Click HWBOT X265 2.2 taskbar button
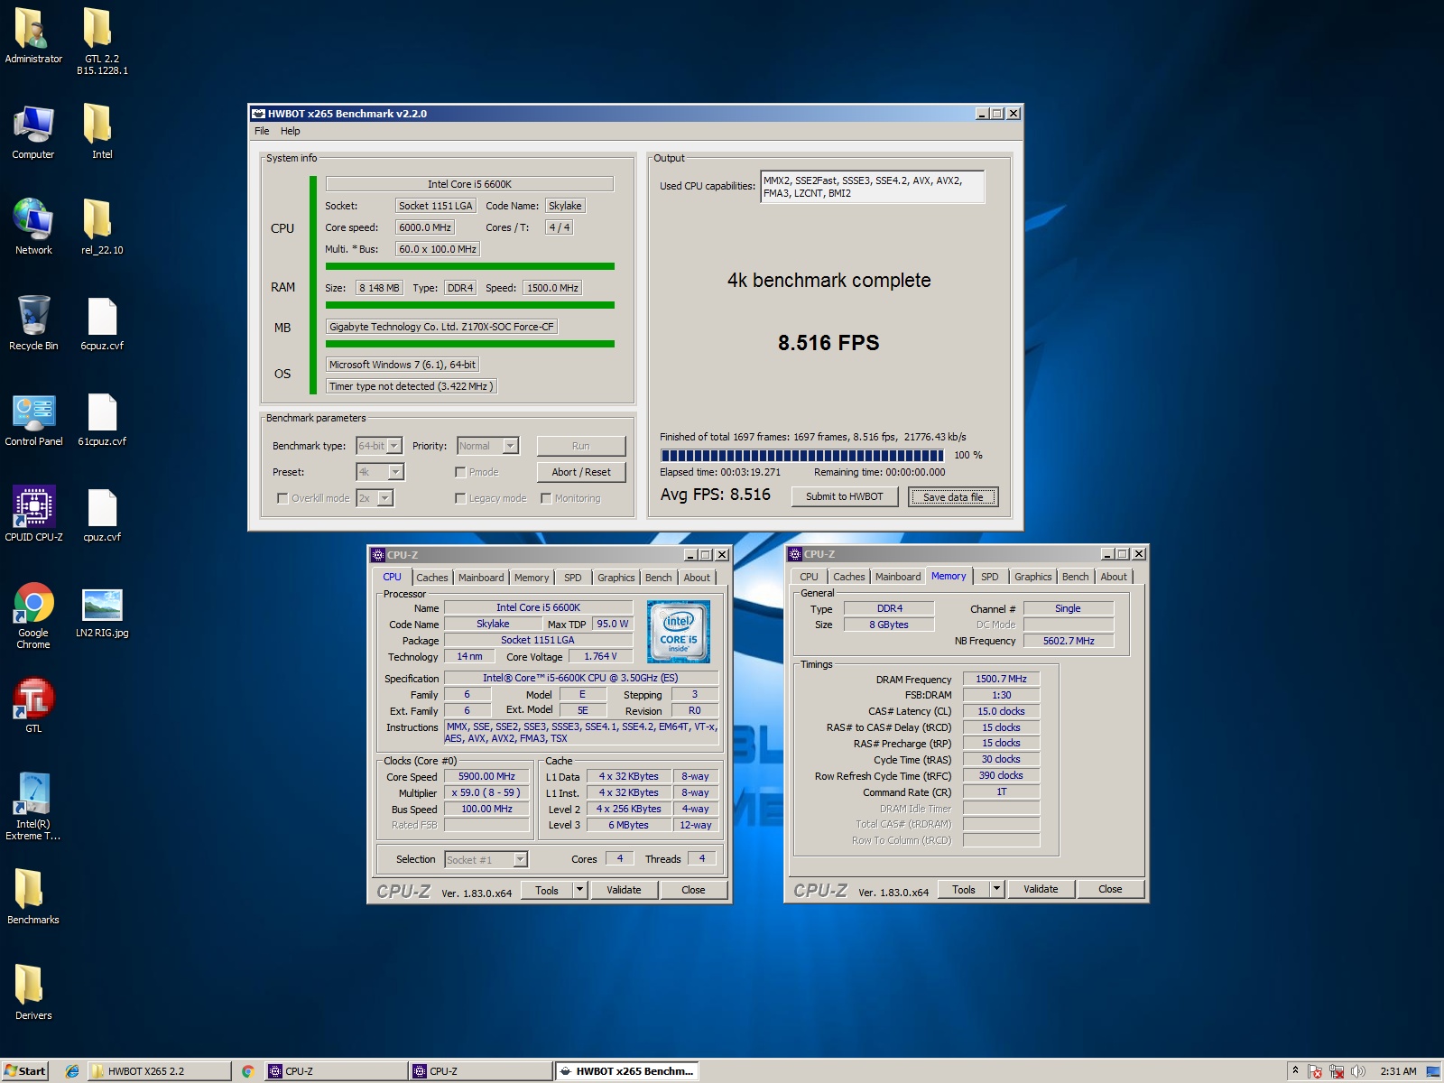Image resolution: width=1444 pixels, height=1083 pixels. tap(160, 1071)
